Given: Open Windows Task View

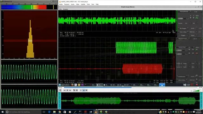Looking at the screenshot, I should coord(44,112).
